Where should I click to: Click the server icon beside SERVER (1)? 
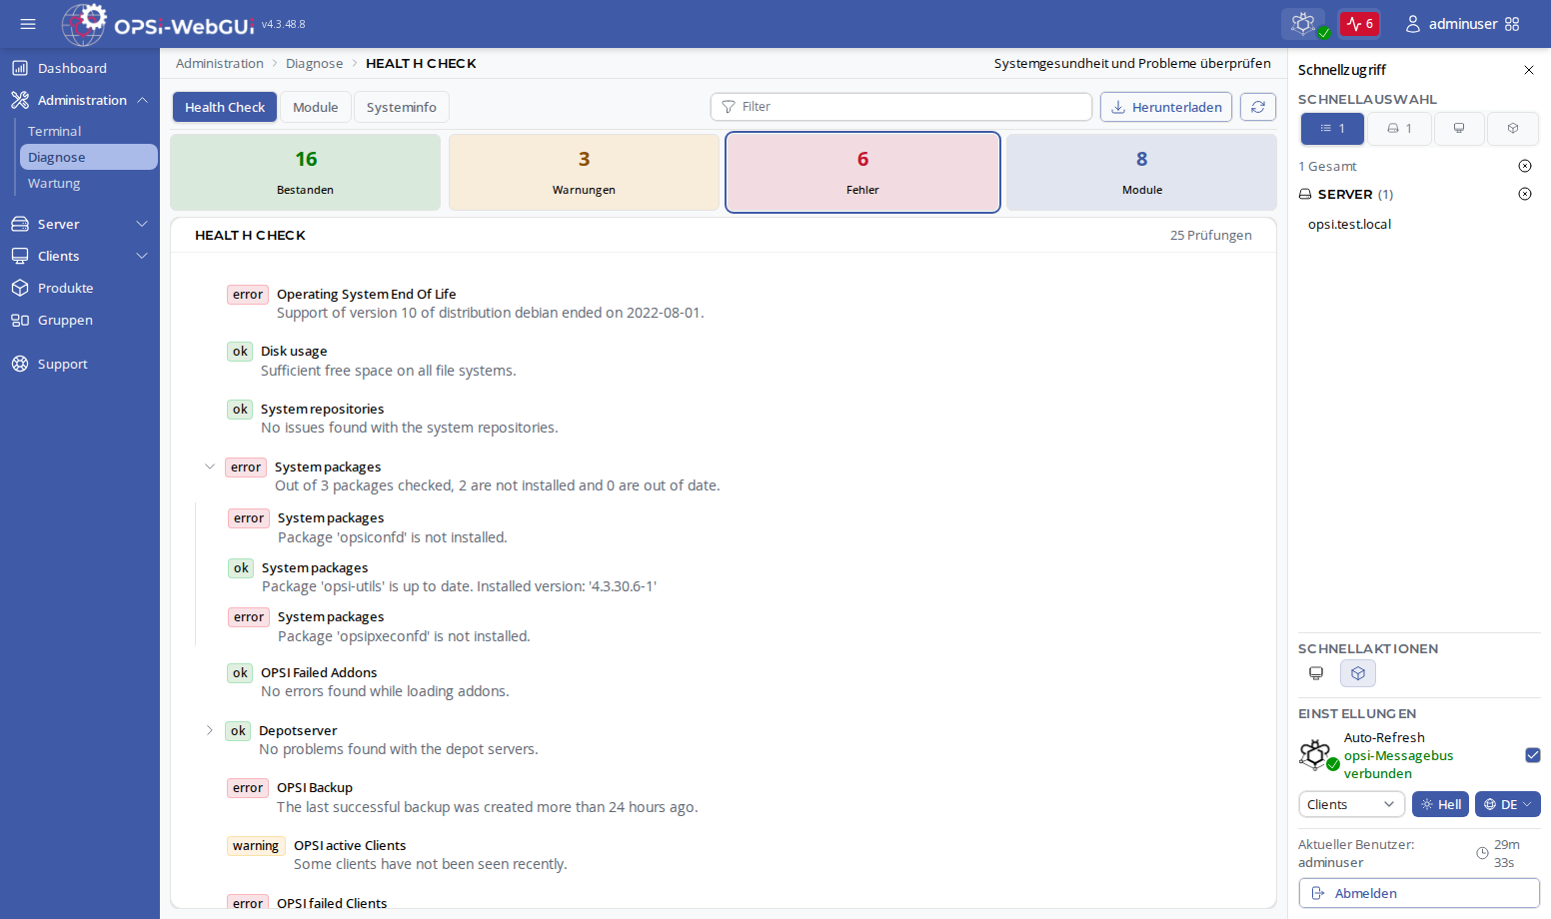[x=1305, y=194]
